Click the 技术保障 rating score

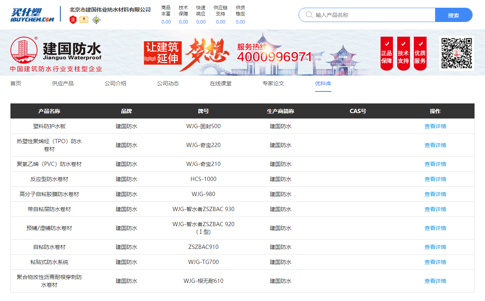pyautogui.click(x=183, y=22)
